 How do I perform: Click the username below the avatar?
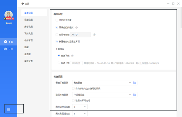[x=8, y=23]
